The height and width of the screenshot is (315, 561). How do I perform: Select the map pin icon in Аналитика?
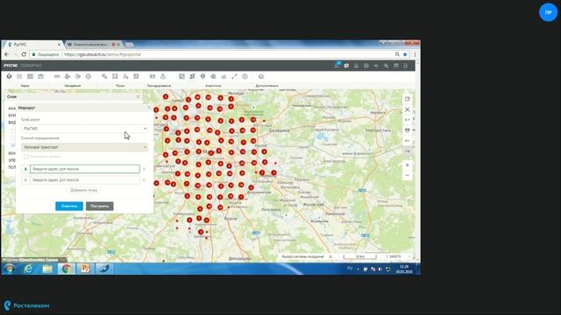202,76
